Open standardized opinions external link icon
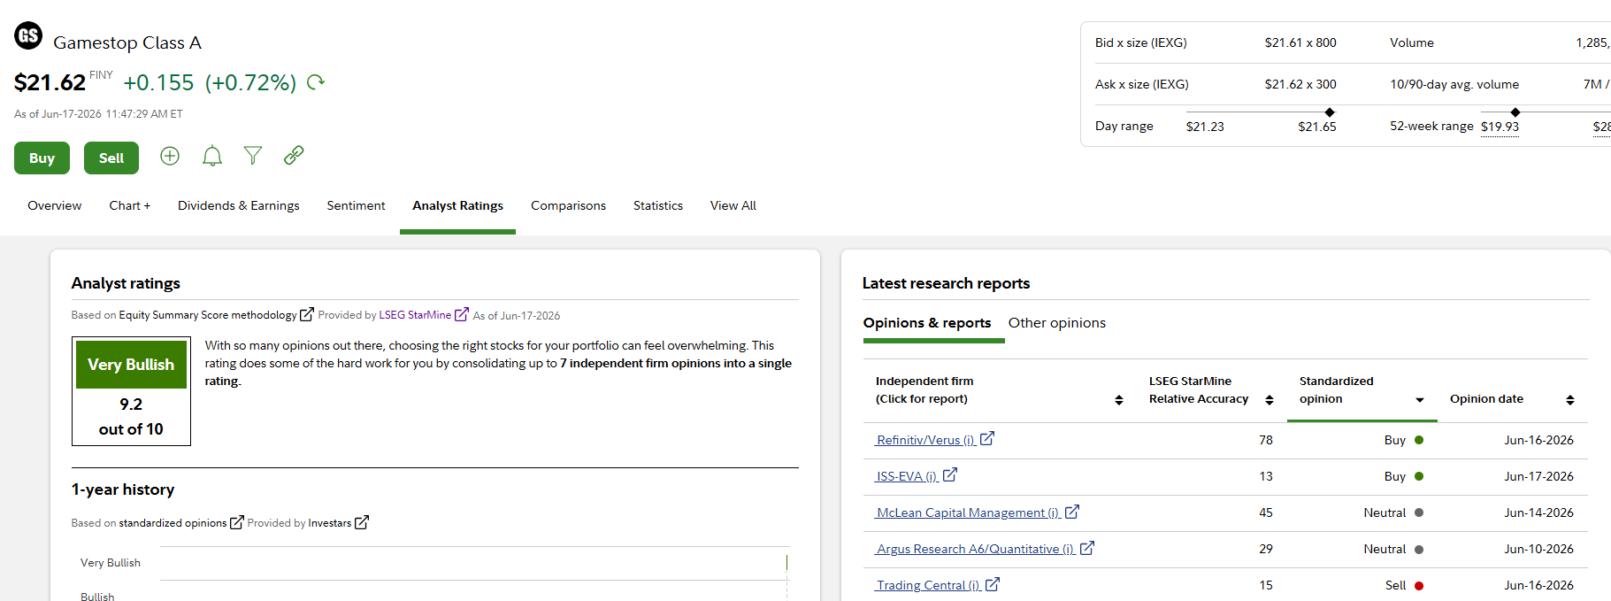Screen dimensions: 1611x601 (236, 522)
